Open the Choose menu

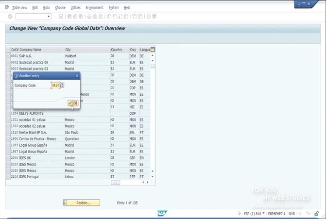pos(60,7)
